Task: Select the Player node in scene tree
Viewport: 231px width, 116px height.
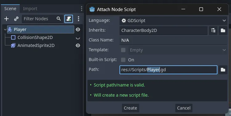Action: coord(41,29)
